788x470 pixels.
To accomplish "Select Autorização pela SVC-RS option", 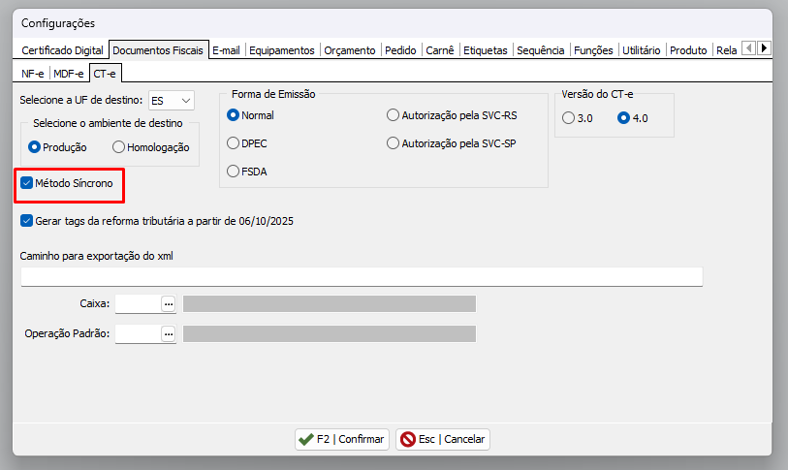I will click(x=393, y=115).
